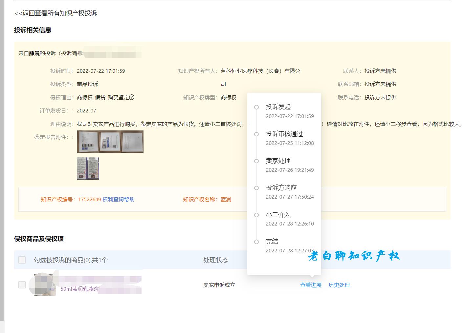Click the timestamp 2022-07-28 12:26:10 in timeline
Screen dimensions: 465x333
click(x=290, y=224)
